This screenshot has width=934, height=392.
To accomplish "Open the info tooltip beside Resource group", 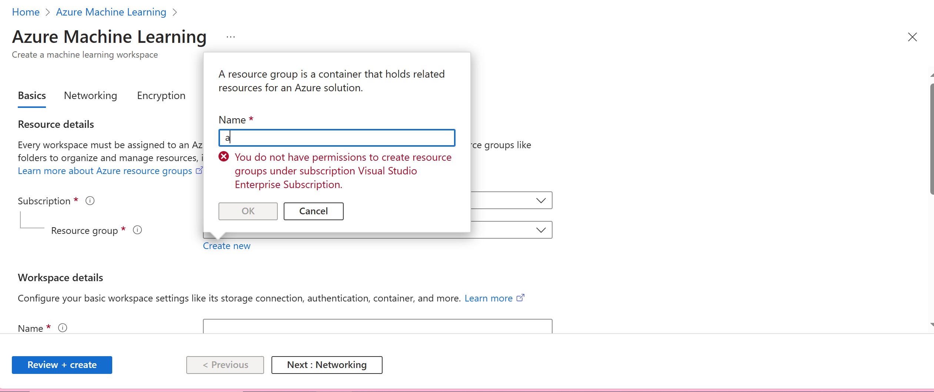I will point(137,230).
